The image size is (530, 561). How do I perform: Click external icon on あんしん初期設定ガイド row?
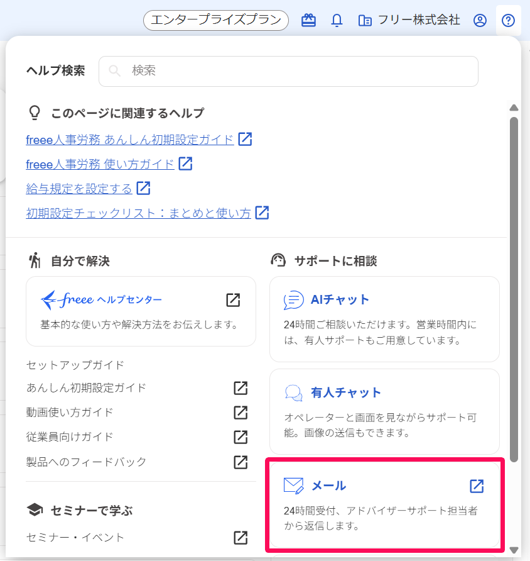[241, 388]
